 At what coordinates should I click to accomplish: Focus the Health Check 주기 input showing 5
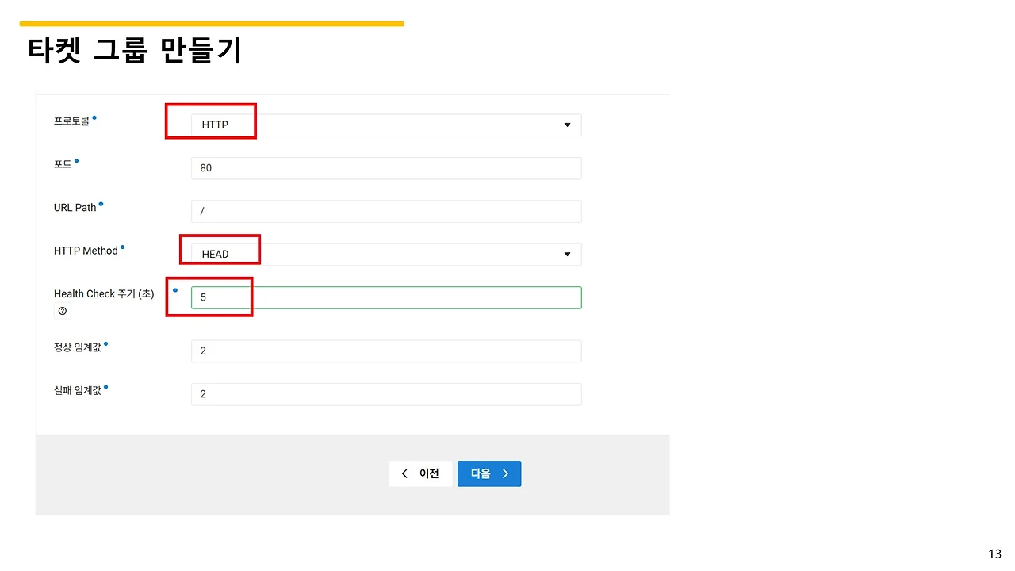pyautogui.click(x=385, y=297)
